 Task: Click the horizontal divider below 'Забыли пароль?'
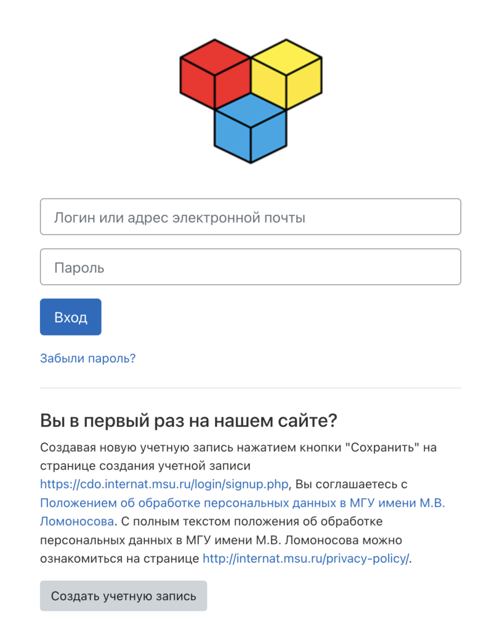click(250, 388)
